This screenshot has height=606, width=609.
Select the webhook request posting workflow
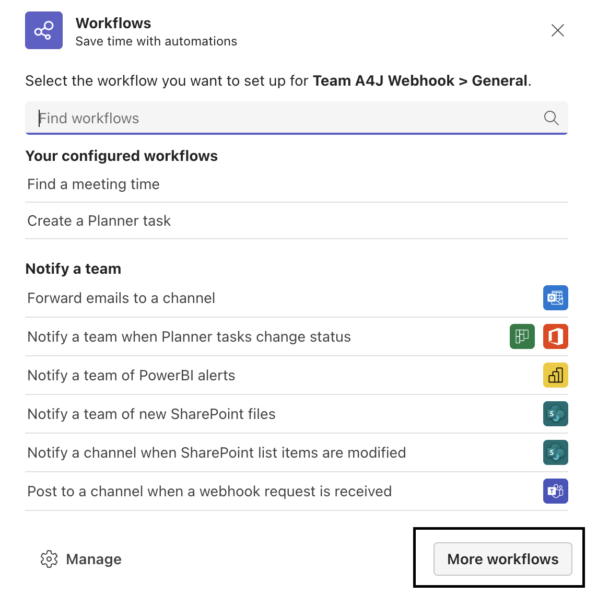point(209,491)
